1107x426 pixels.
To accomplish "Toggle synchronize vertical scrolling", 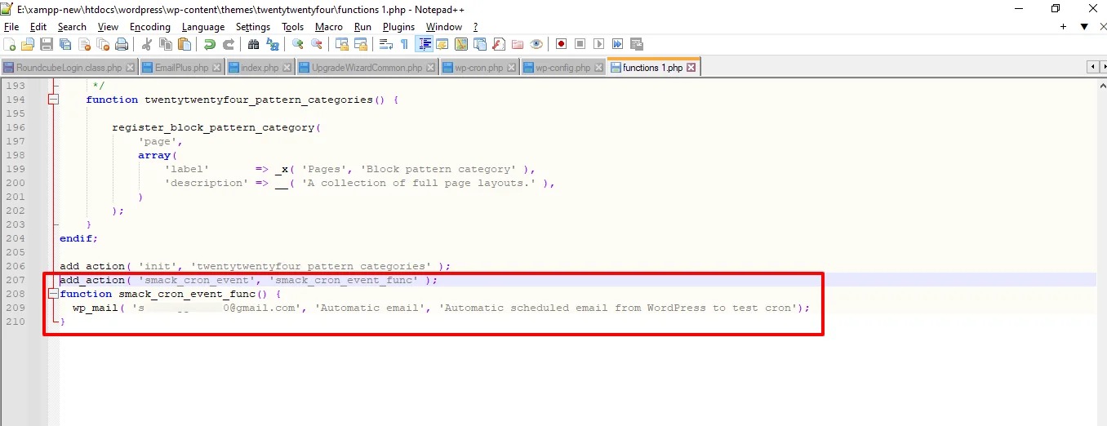I will coord(341,44).
